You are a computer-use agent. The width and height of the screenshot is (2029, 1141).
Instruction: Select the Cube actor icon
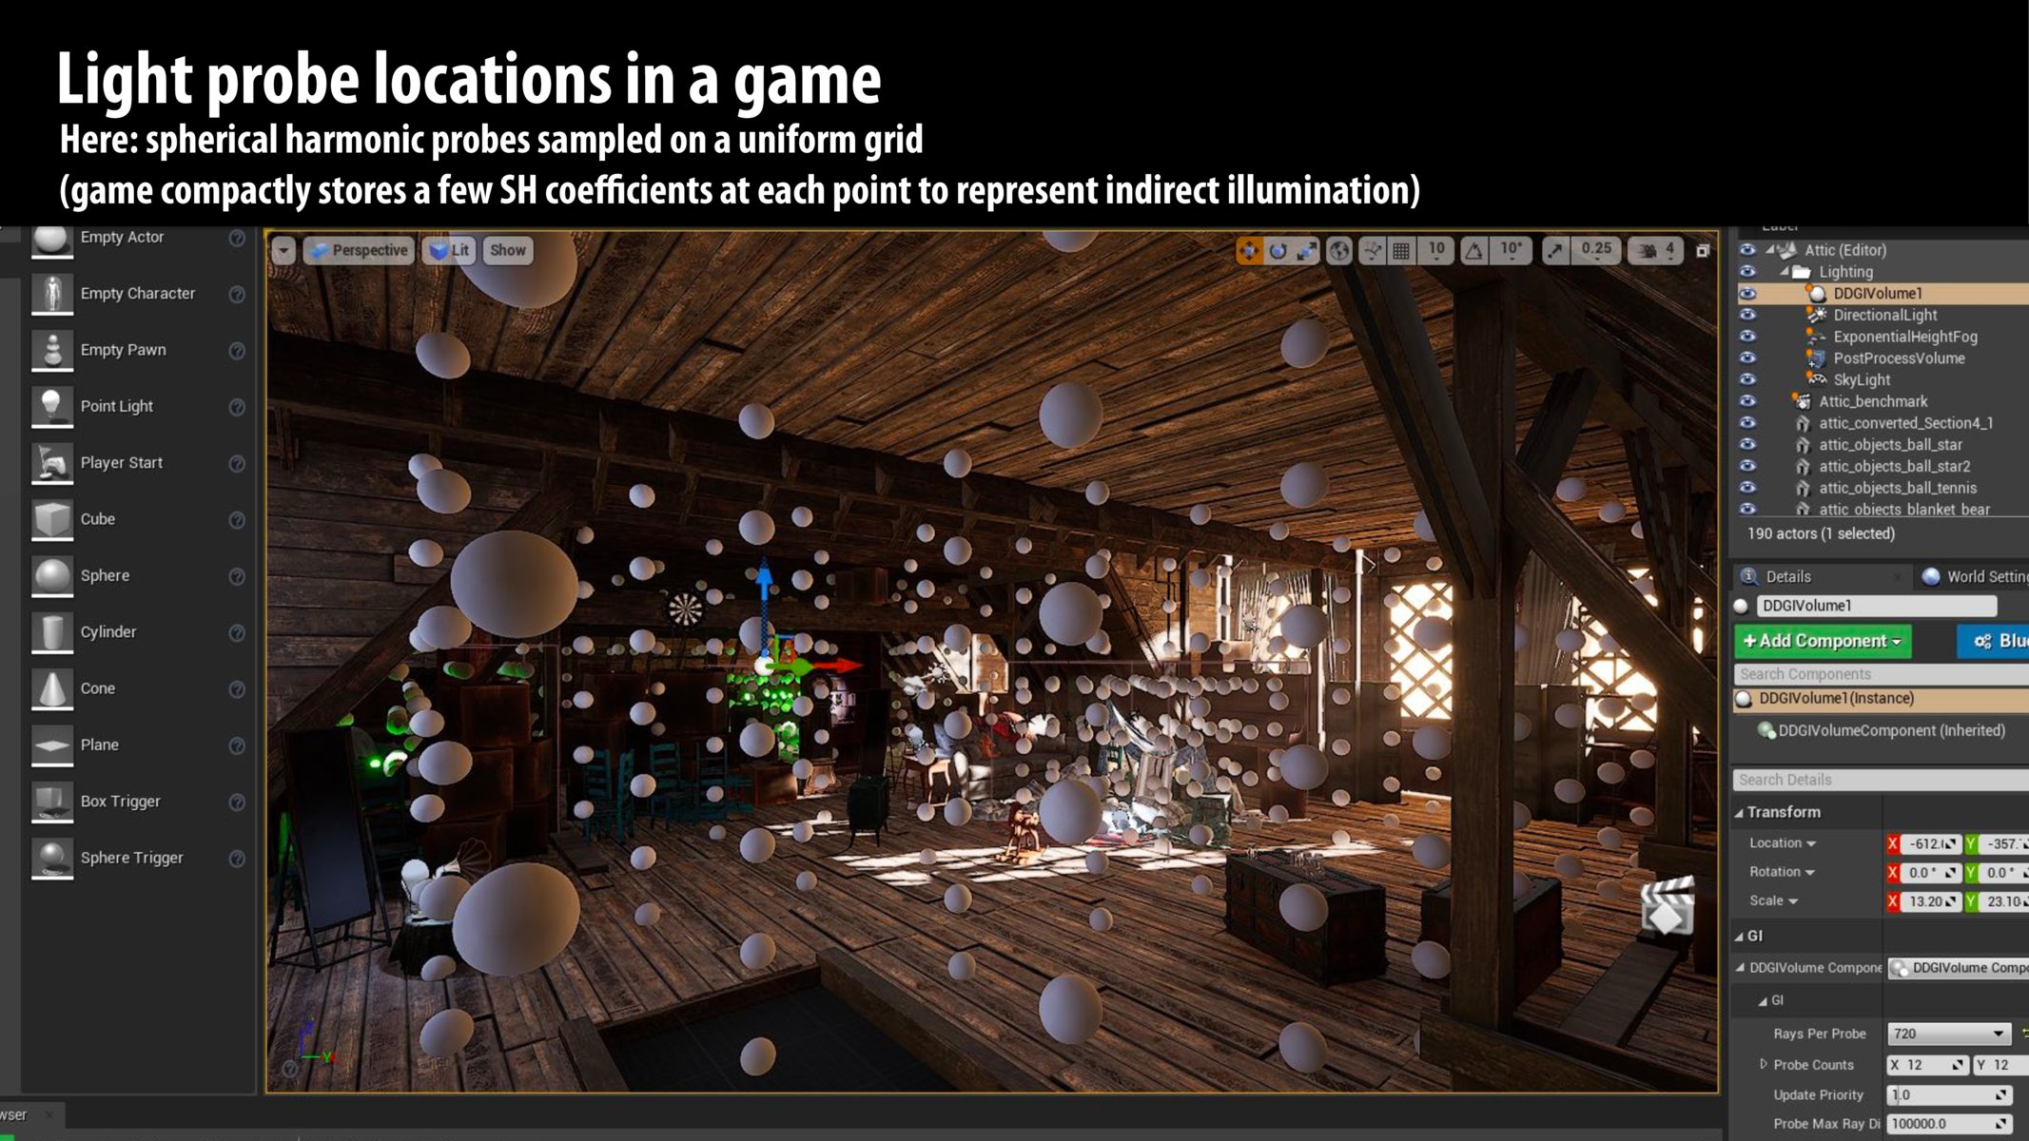tap(53, 518)
